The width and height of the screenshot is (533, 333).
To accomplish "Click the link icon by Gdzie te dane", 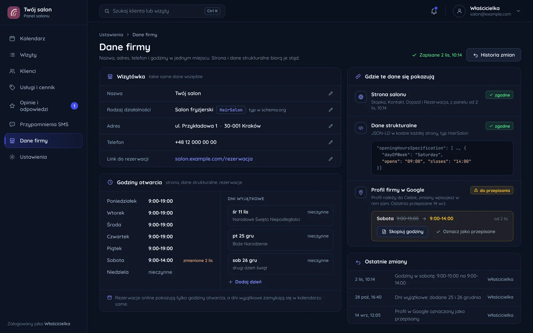I will [358, 77].
